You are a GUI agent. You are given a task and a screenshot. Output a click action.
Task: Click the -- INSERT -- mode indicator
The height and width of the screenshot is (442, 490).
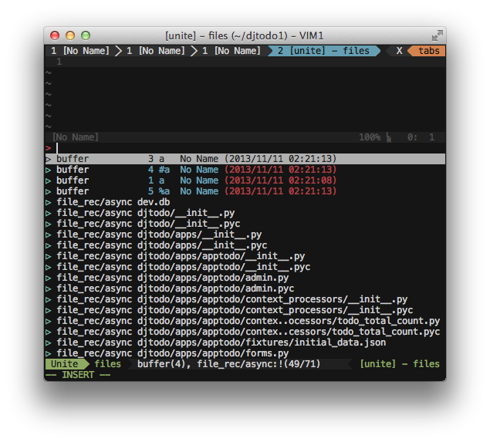(x=78, y=375)
